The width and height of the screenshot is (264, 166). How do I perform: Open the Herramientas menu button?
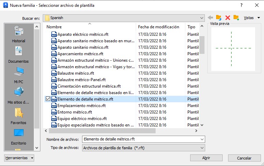(19, 158)
